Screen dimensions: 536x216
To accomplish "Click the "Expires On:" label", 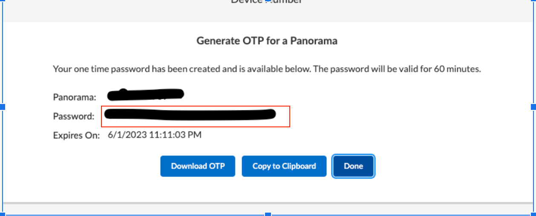I will (x=76, y=135).
